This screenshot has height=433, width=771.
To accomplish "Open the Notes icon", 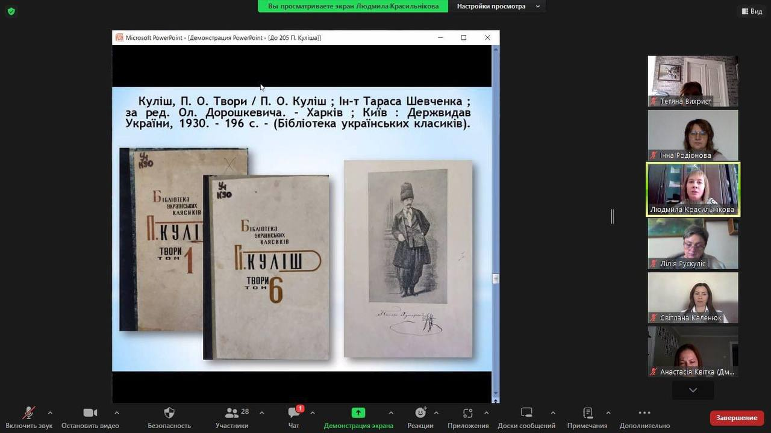I will coord(587,413).
